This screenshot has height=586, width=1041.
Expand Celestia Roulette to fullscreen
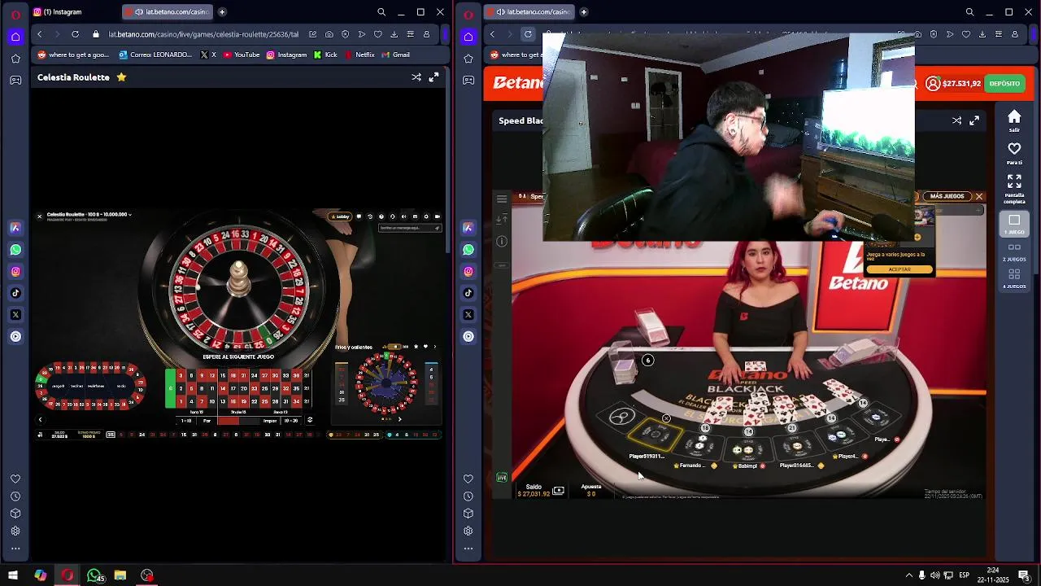pyautogui.click(x=433, y=77)
